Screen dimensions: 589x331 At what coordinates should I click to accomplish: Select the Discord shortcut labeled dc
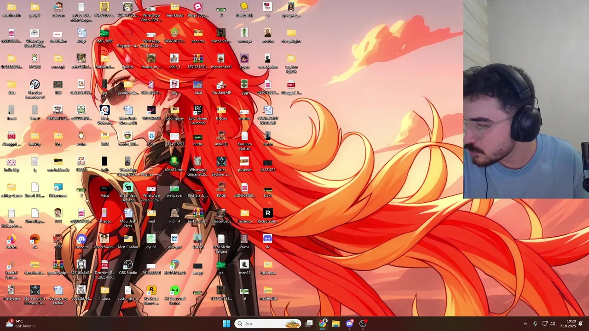pyautogui.click(x=268, y=241)
